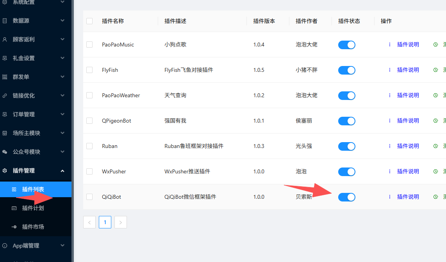The image size is (446, 262).
Task: Open 插件说明 link for PaoPaoWeather
Action: 408,95
